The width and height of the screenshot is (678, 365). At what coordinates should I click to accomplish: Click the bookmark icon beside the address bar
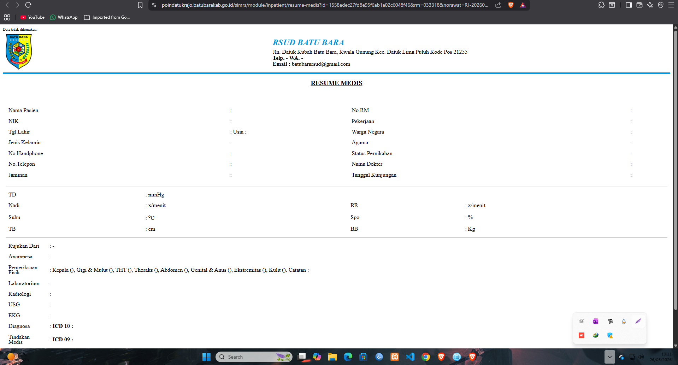140,5
